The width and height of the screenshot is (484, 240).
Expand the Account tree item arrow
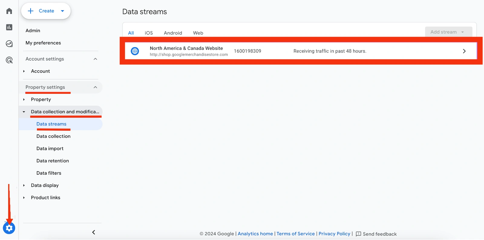tap(24, 71)
